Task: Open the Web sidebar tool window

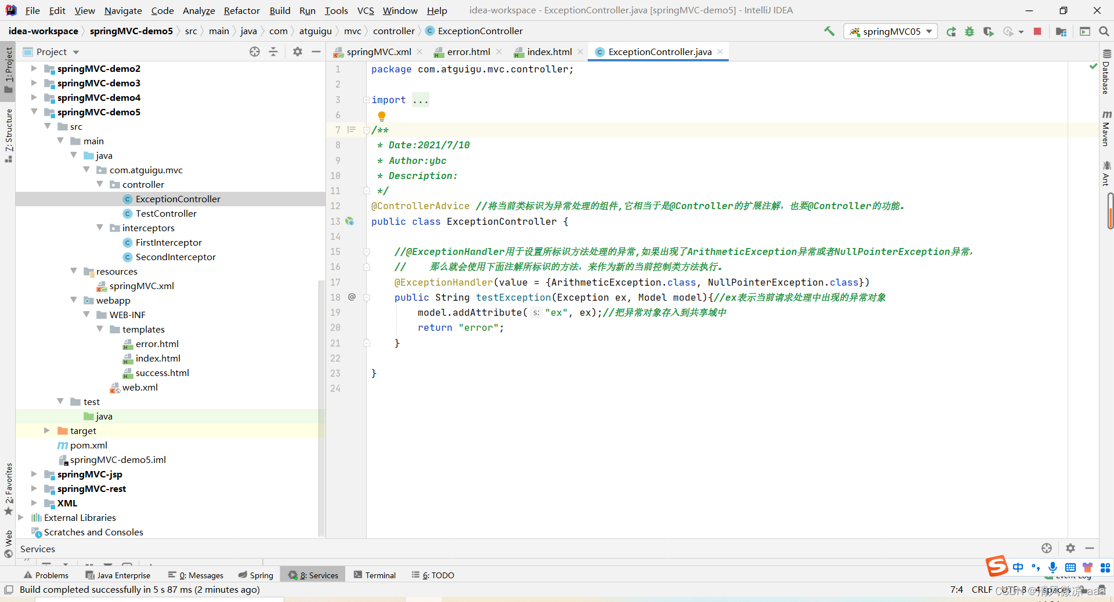Action: (8, 545)
